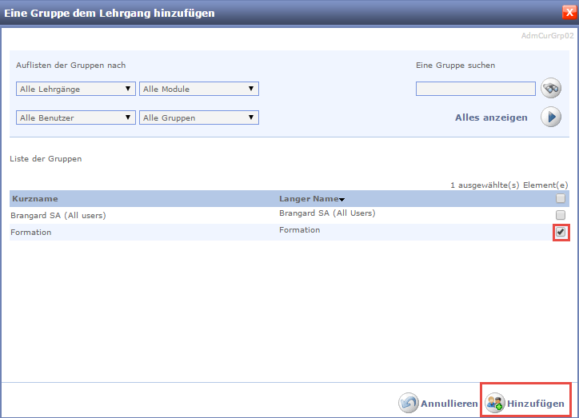Image resolution: width=579 pixels, height=418 pixels.
Task: Click the Hinzufügen group-add icon
Action: coord(495,404)
